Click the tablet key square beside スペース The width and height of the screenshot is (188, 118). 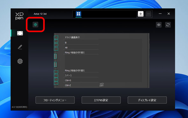click(x=56, y=75)
